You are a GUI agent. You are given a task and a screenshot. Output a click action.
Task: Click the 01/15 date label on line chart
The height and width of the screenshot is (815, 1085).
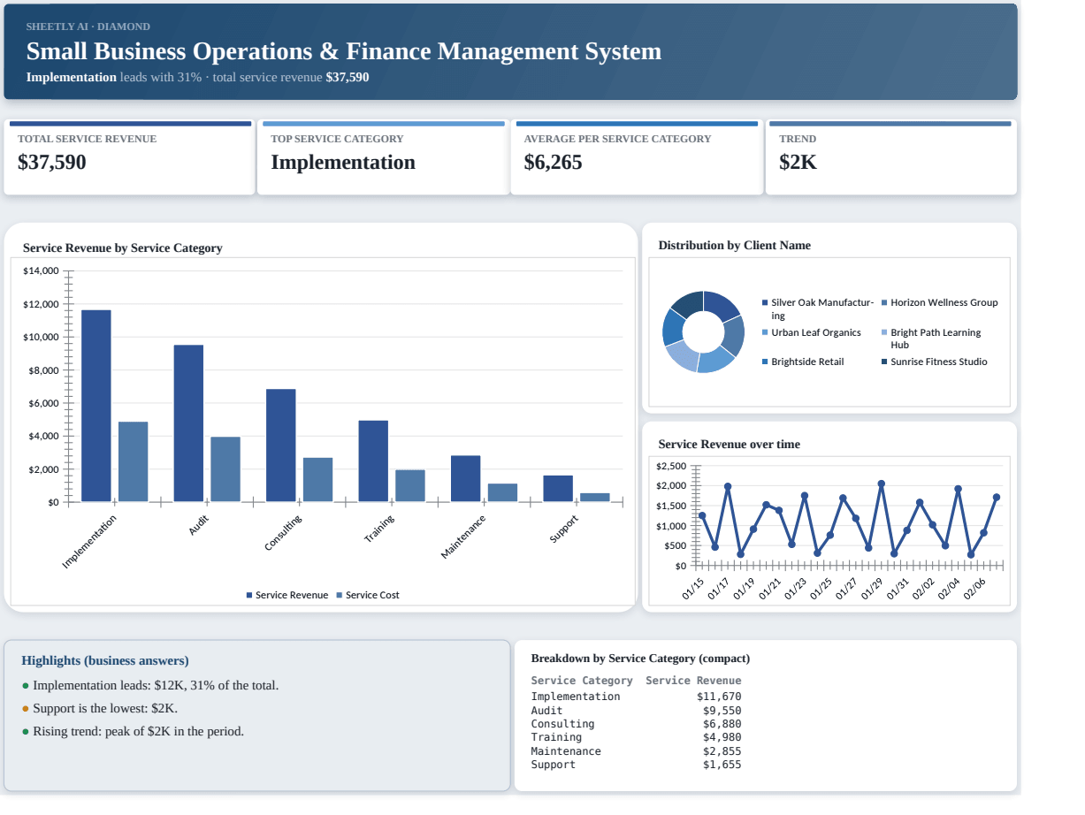693,590
